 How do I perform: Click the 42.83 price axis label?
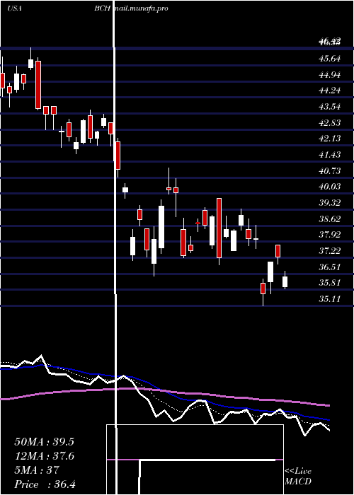click(x=330, y=123)
